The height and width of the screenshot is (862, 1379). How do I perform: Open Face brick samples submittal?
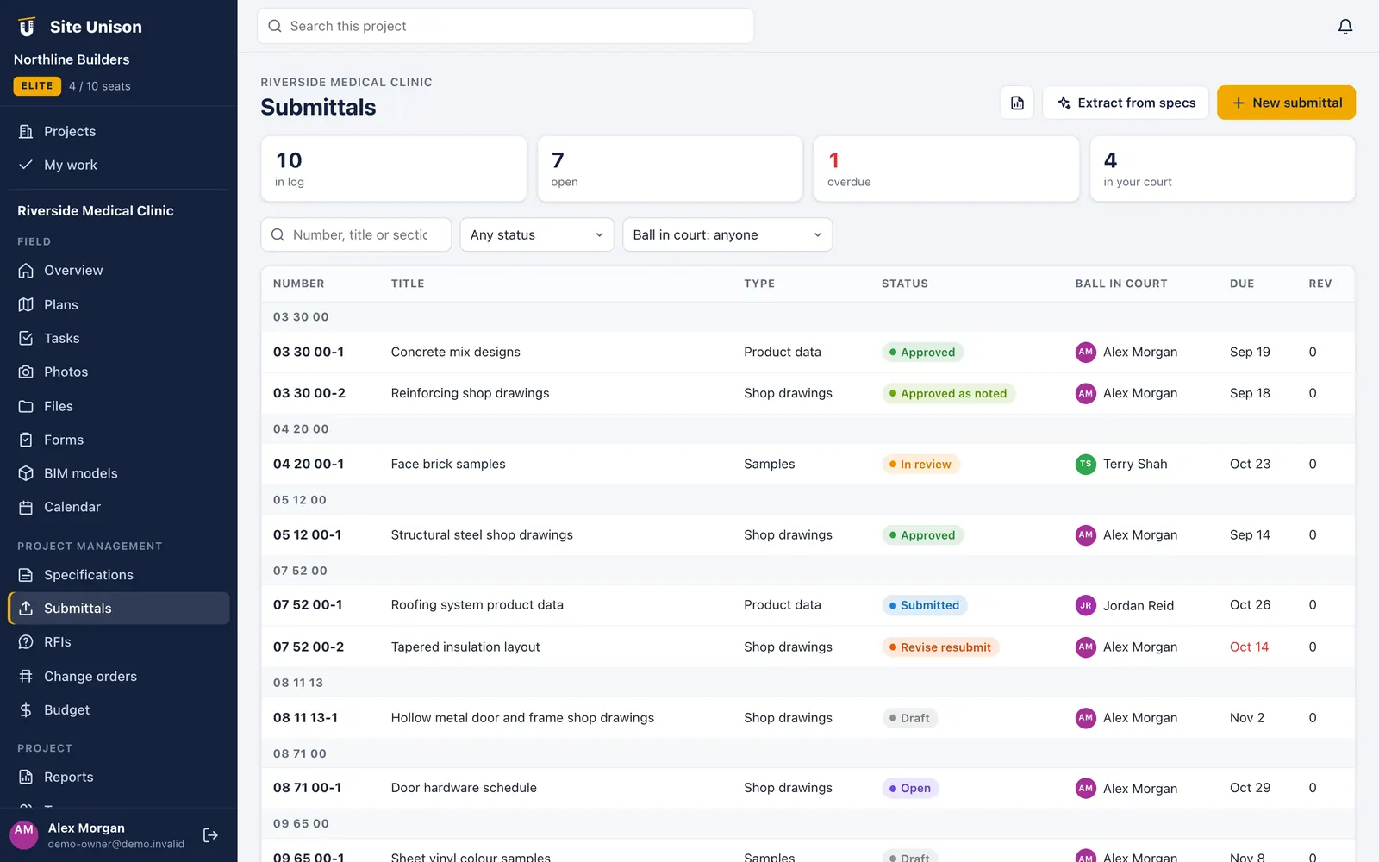808,464
